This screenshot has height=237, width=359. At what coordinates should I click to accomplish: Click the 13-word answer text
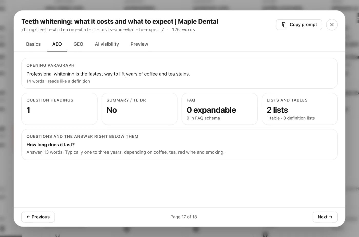[125, 152]
